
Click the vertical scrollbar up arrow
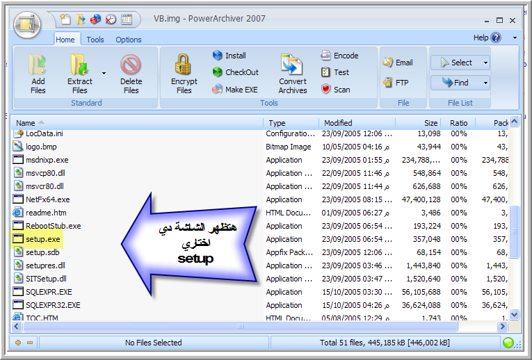click(x=514, y=122)
